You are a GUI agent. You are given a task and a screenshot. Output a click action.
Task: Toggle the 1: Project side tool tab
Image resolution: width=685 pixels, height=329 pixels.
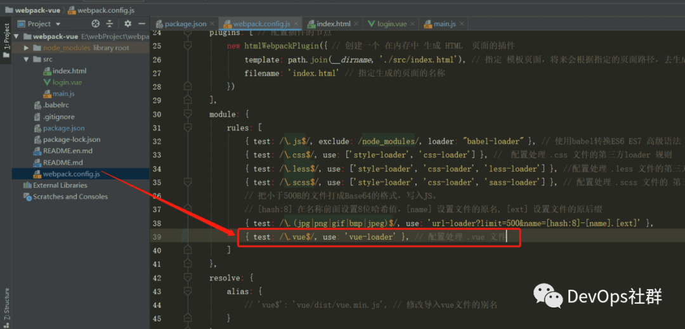6,41
